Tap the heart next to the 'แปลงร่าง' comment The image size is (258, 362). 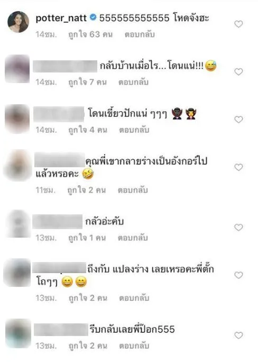pyautogui.click(x=238, y=275)
